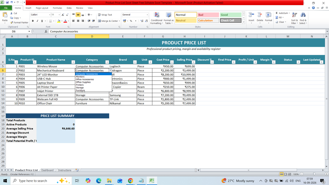Screen dimensions: 329x185
Task: Switch to the Page Layout tab
Action: (42, 8)
